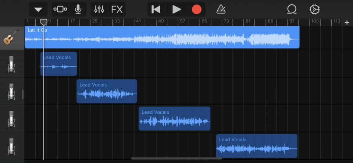Select the Let It Go audio region
This screenshot has height=163, width=353.
[x=162, y=38]
